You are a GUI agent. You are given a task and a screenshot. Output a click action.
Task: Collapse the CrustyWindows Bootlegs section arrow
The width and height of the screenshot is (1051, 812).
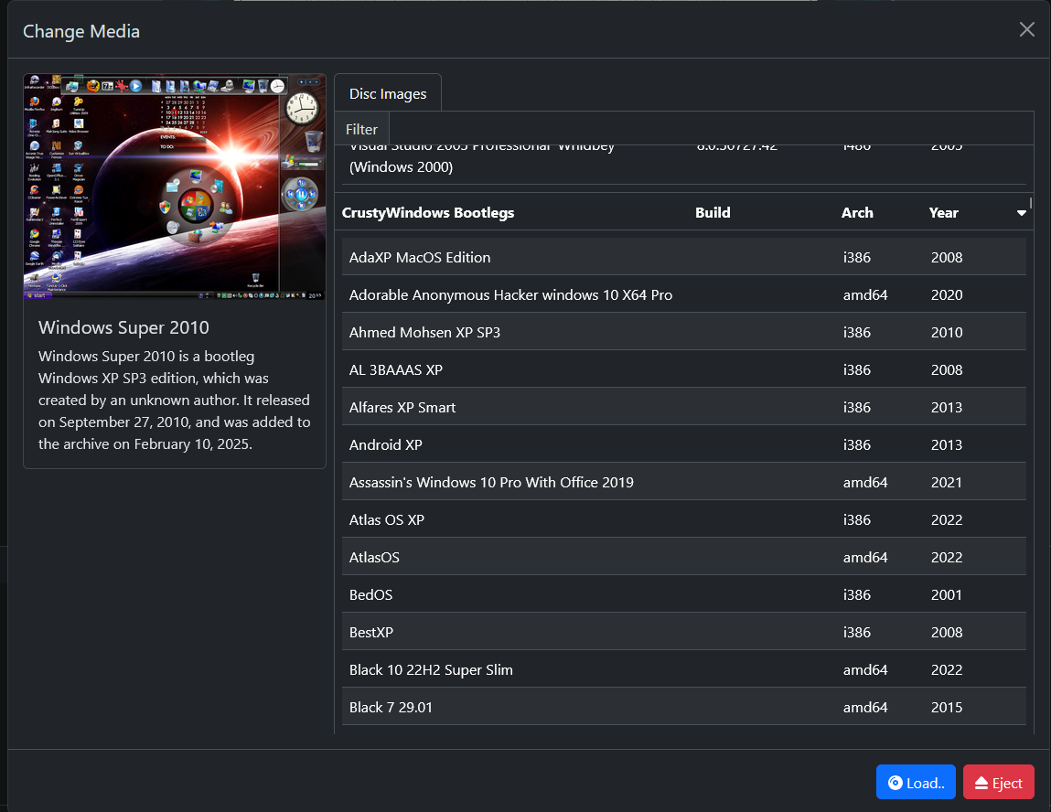[x=1021, y=213]
